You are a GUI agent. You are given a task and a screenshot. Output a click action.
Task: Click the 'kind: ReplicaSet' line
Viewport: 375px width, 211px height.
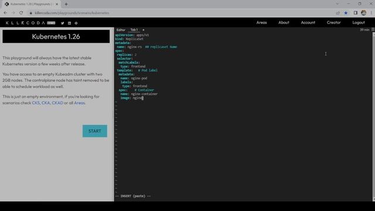coord(129,39)
